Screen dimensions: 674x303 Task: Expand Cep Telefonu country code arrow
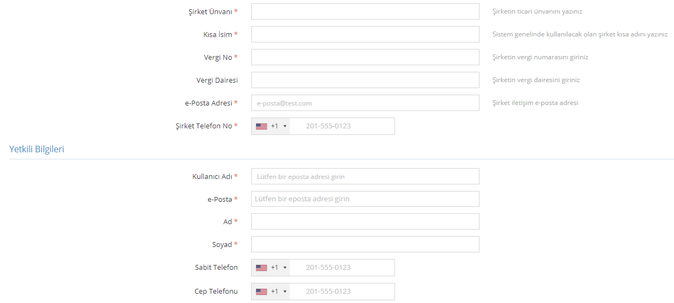[285, 292]
